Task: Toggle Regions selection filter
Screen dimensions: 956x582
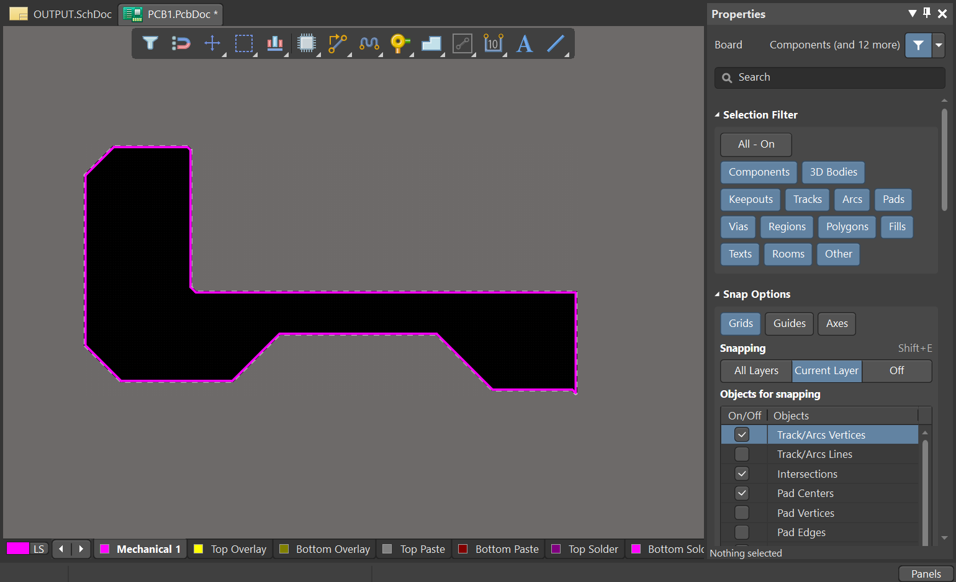Action: click(x=787, y=227)
